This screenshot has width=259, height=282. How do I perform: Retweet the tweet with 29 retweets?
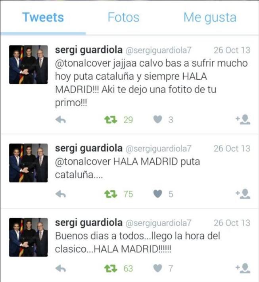[111, 120]
